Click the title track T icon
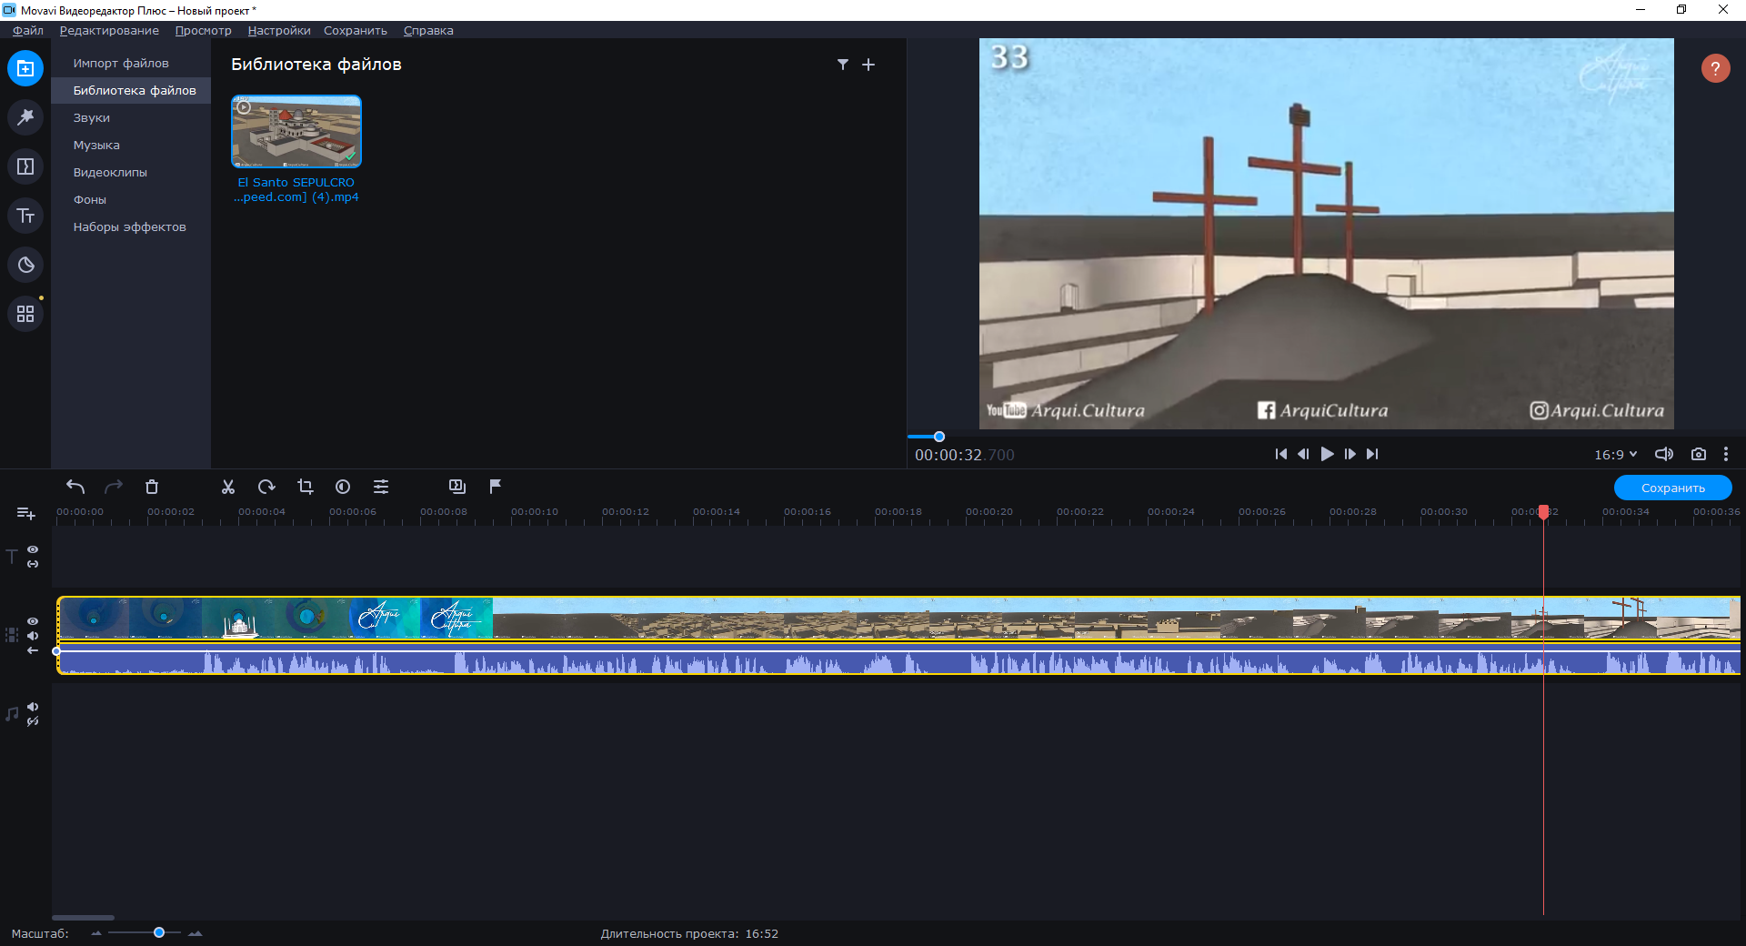 coord(12,557)
